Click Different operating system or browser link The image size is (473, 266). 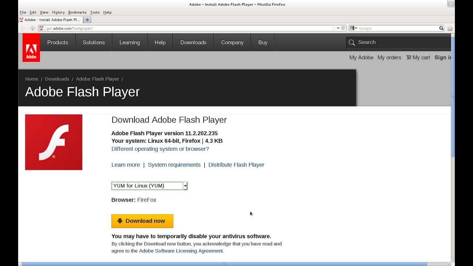[x=160, y=149]
